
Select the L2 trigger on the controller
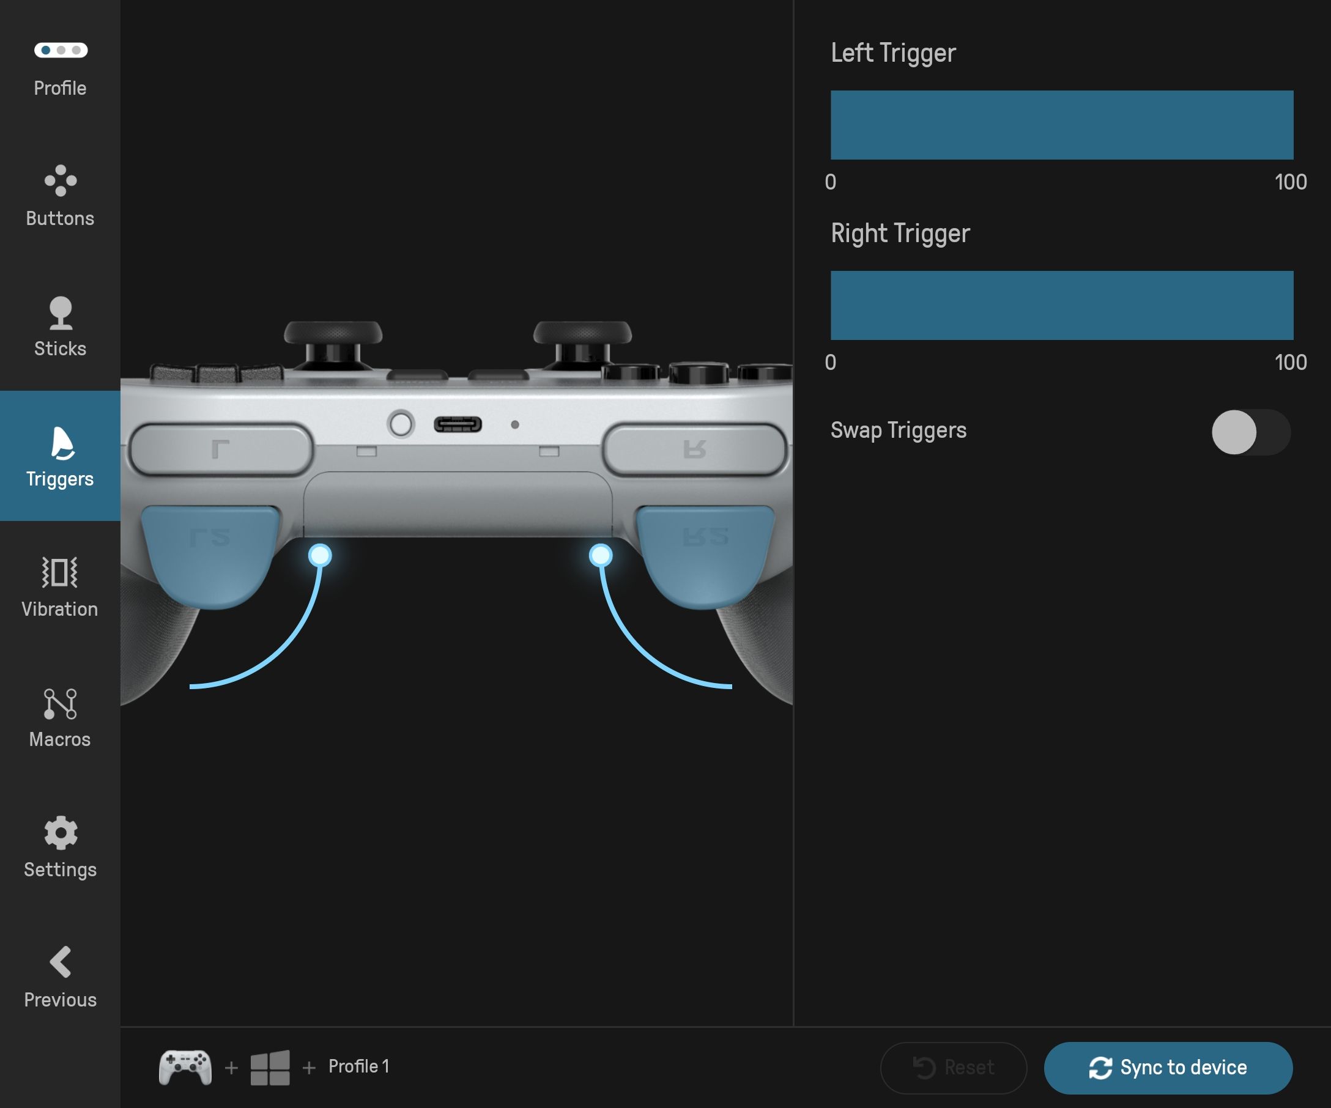(209, 556)
